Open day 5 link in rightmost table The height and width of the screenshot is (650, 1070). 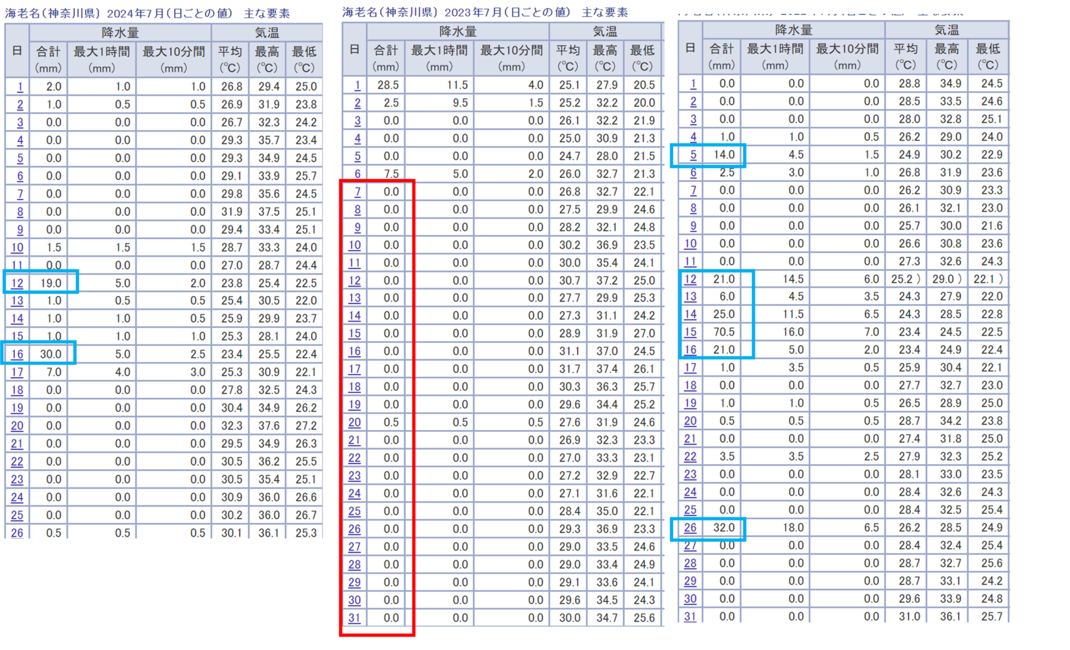(x=693, y=155)
